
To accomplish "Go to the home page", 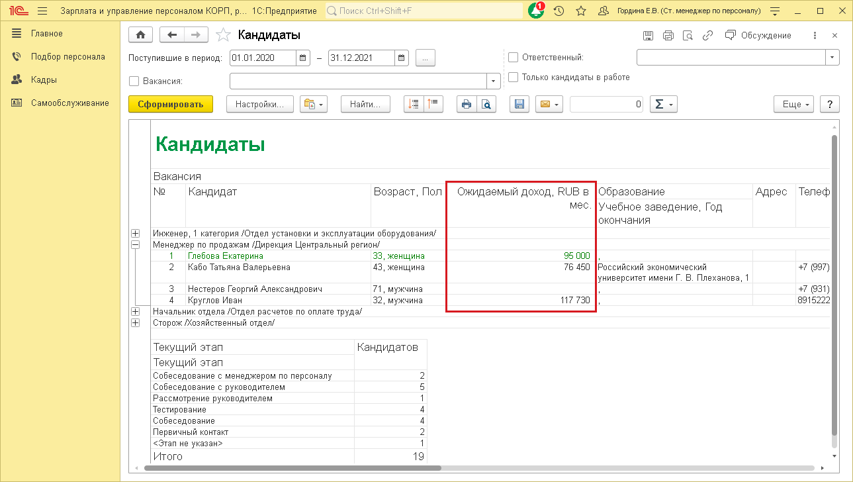I will [140, 35].
